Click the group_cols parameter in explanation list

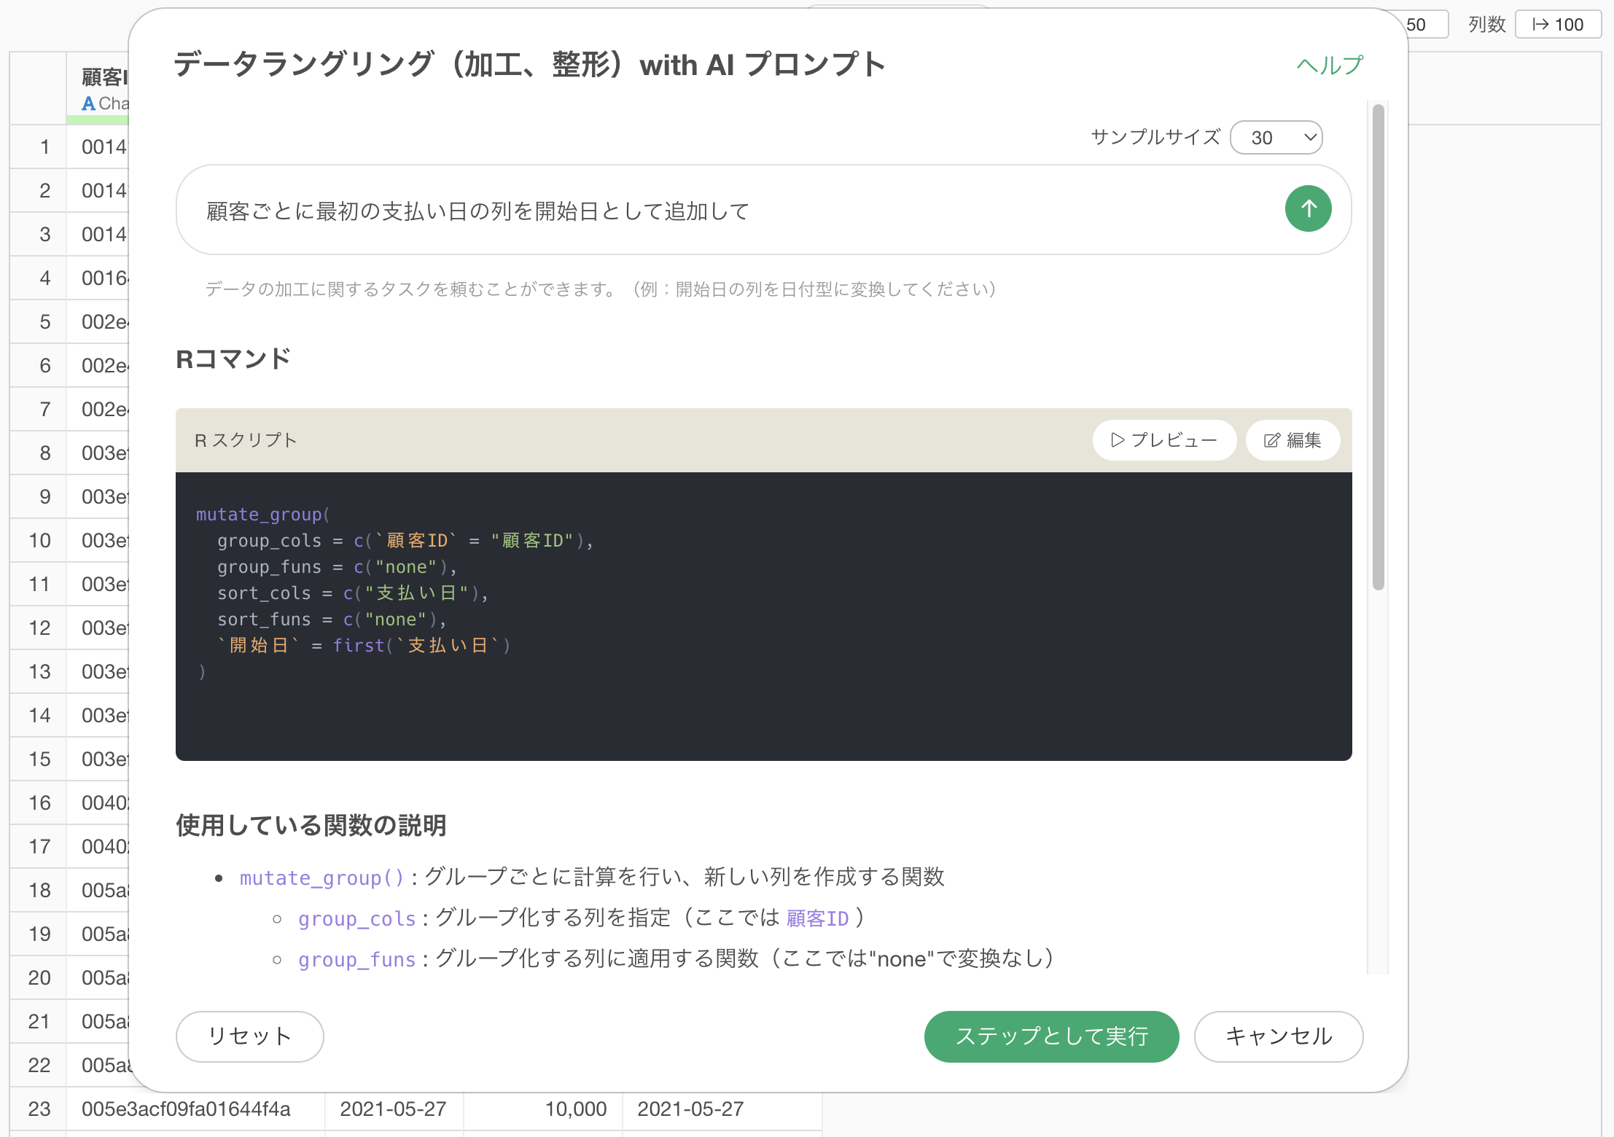(x=356, y=918)
